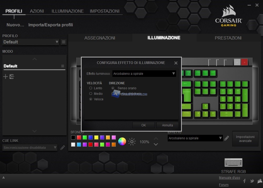Click the Annulla button
This screenshot has height=188, width=263.
tap(167, 125)
